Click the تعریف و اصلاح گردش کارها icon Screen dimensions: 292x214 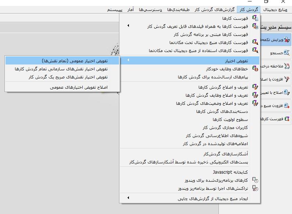(x=255, y=87)
